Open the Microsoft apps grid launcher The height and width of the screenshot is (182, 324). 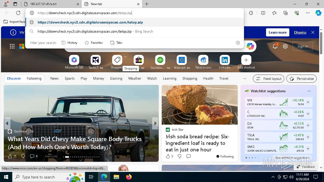coord(12,46)
